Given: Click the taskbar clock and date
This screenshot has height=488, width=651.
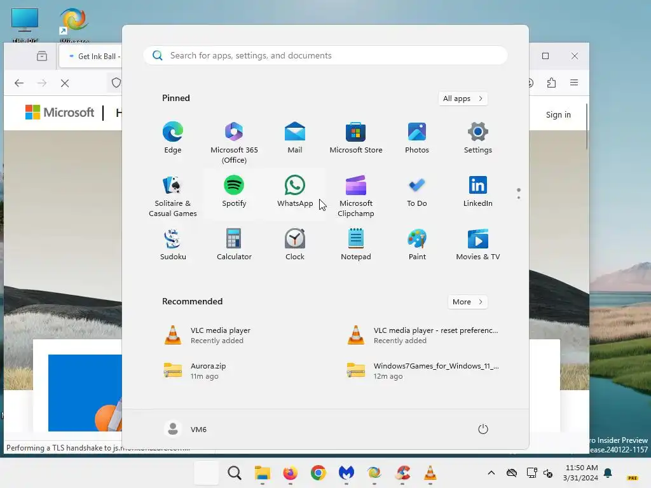Looking at the screenshot, I should pyautogui.click(x=581, y=473).
